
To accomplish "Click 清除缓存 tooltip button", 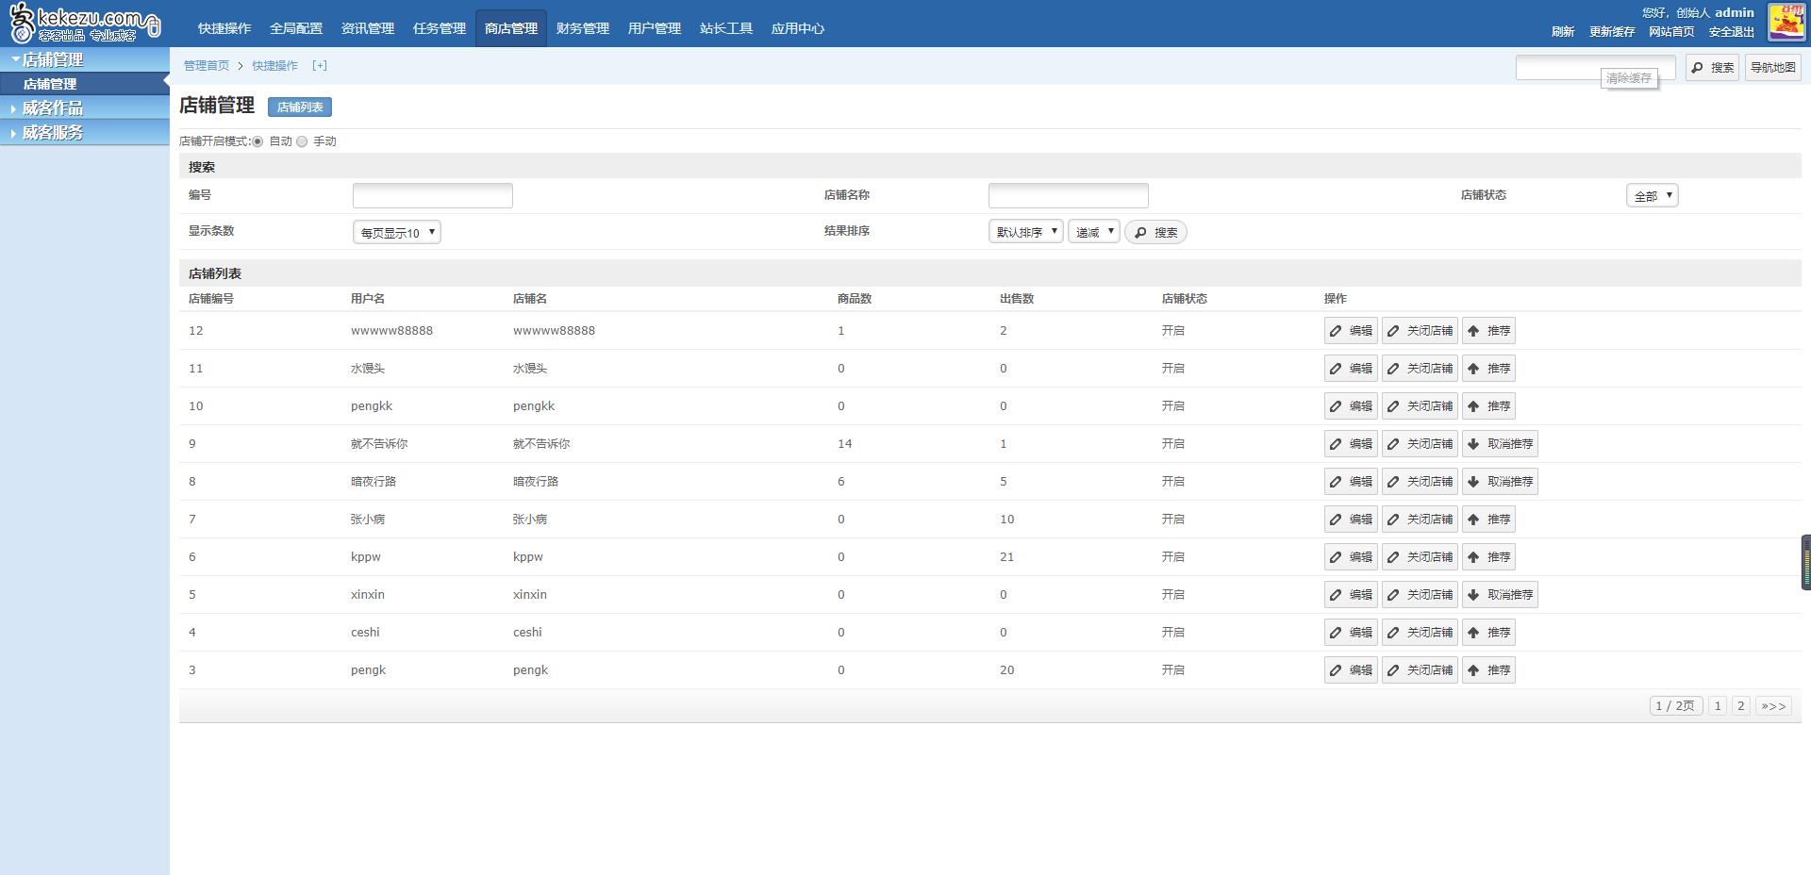I will point(1629,78).
